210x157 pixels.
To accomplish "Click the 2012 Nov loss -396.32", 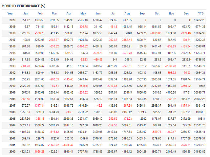I will coord(171,73).
